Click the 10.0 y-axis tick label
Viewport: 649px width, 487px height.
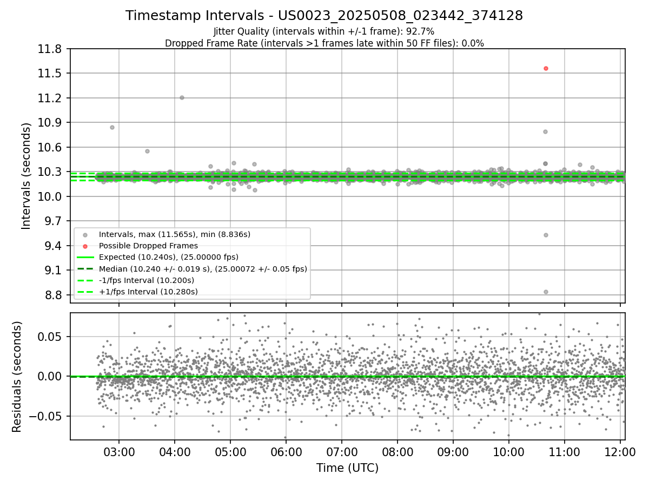[49, 197]
